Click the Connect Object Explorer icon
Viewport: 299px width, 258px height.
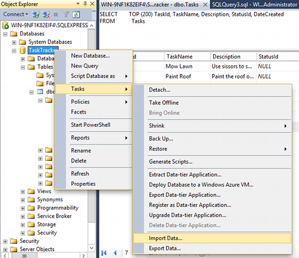click(35, 15)
